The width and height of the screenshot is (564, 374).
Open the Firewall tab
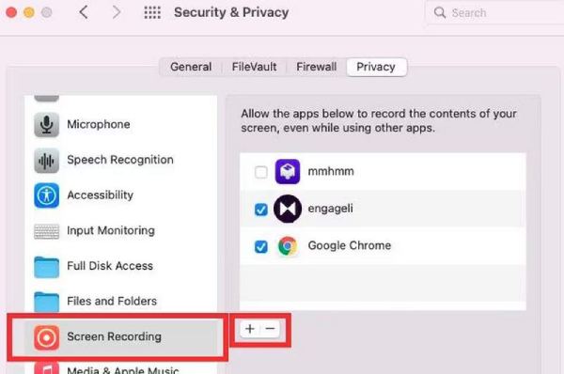click(317, 67)
